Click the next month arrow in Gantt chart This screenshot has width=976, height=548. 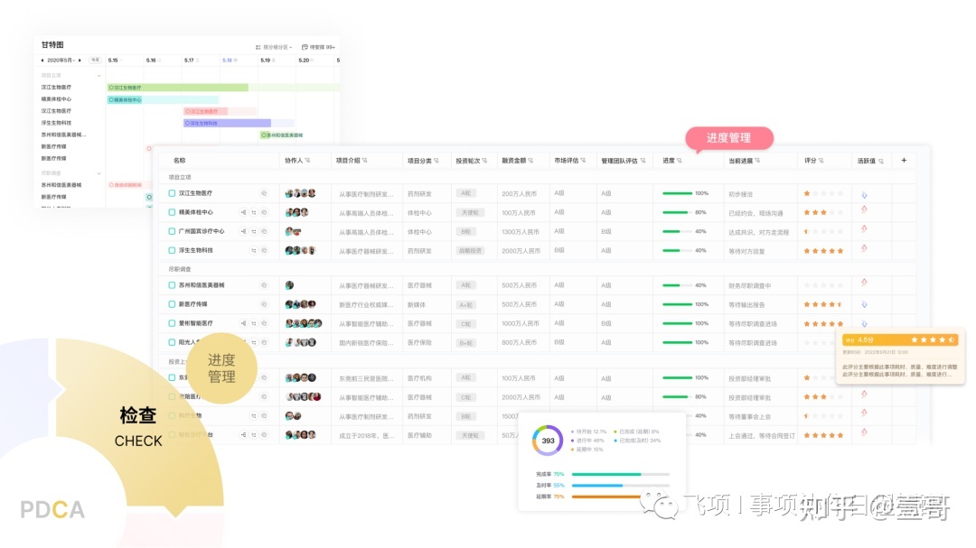[80, 60]
